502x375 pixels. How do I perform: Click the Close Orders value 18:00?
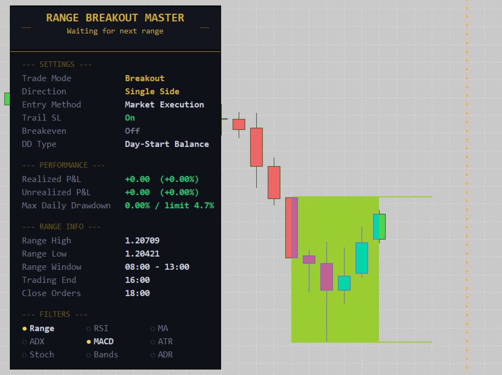click(x=137, y=293)
